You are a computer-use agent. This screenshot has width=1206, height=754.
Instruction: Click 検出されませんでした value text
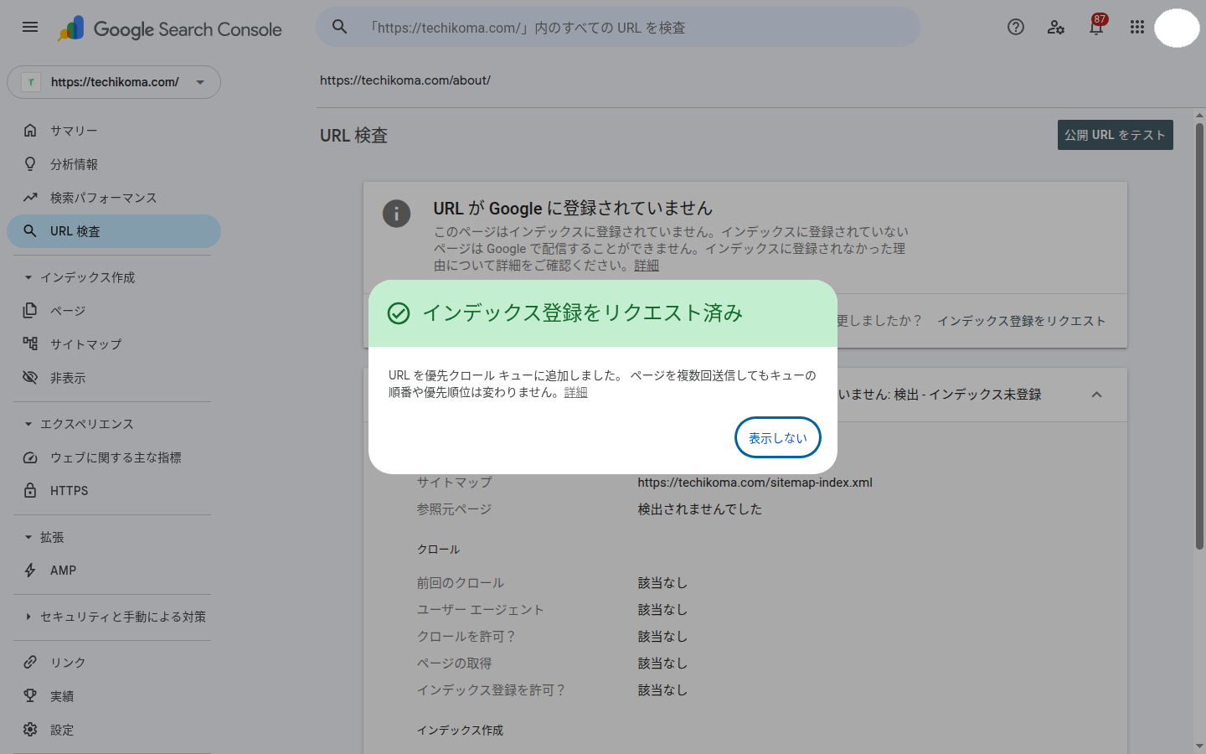pyautogui.click(x=700, y=509)
